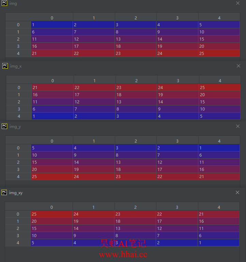Close the img_xy data viewer window
The height and width of the screenshot is (262, 246).
point(237,192)
